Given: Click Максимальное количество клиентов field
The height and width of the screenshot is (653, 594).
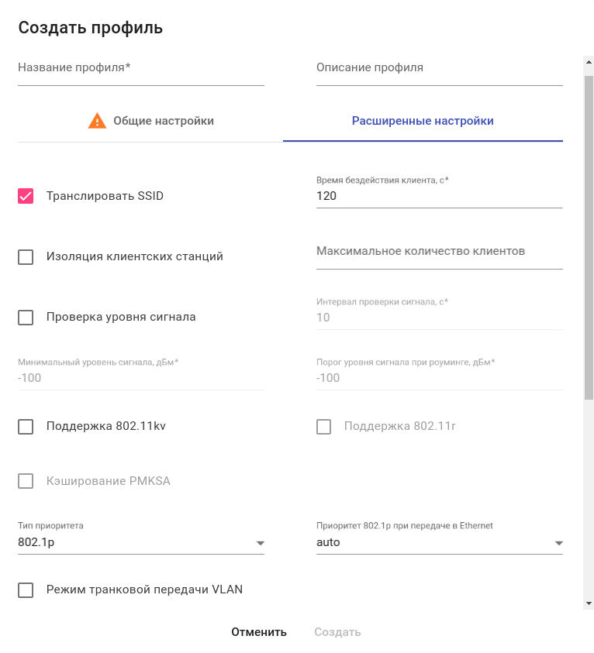Looking at the screenshot, I should [439, 253].
